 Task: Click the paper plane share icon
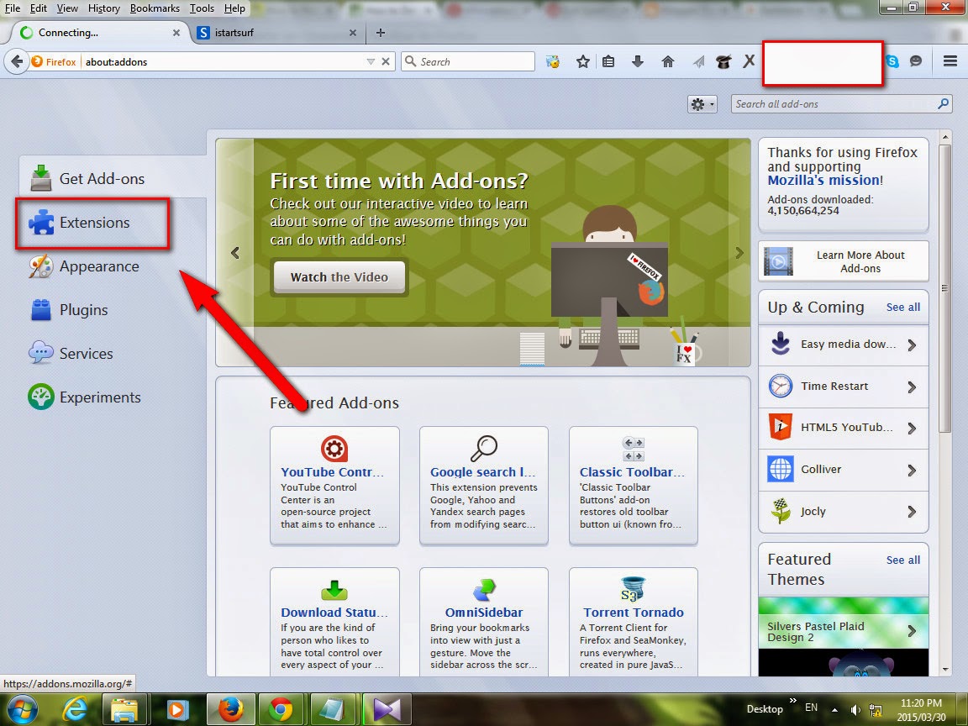[x=698, y=61]
